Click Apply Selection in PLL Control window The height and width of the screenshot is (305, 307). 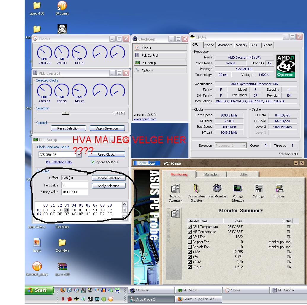click(107, 128)
